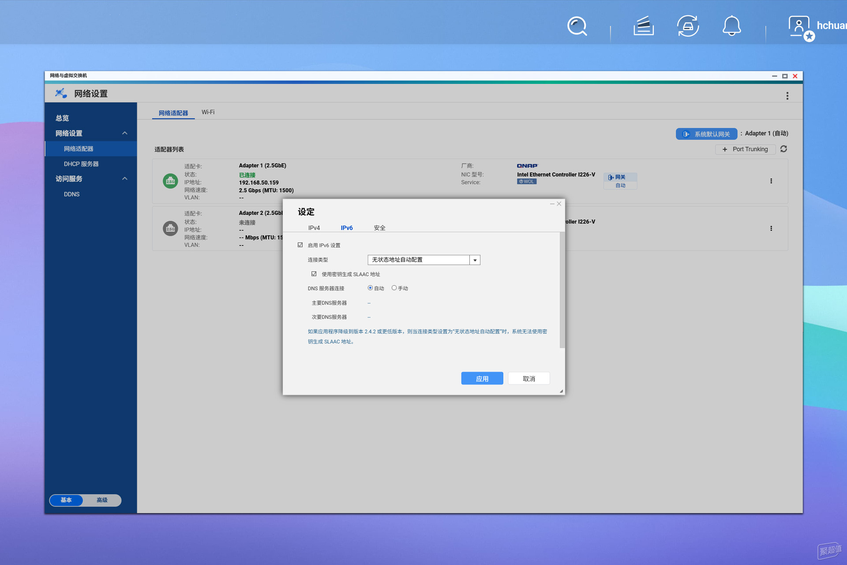
Task: Click the external devices sync icon
Action: pos(688,26)
